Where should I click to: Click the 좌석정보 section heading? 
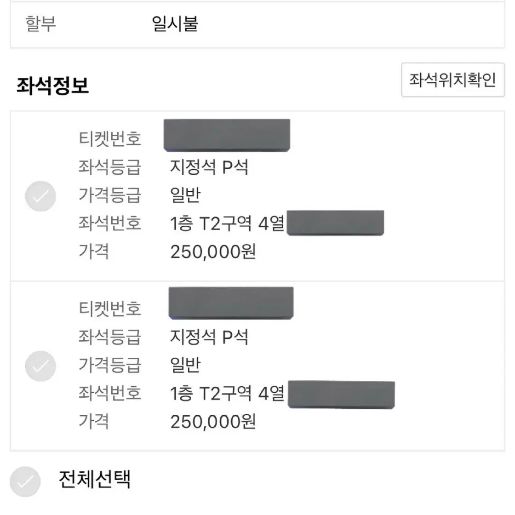(x=52, y=86)
